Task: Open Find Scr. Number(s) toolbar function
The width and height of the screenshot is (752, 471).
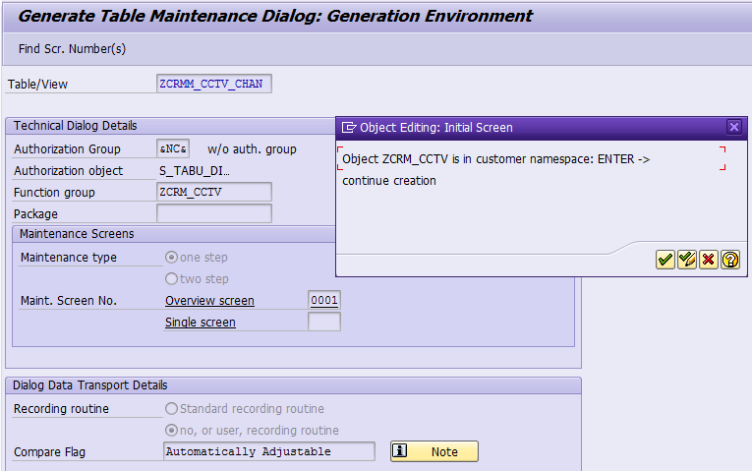Action: pos(72,49)
